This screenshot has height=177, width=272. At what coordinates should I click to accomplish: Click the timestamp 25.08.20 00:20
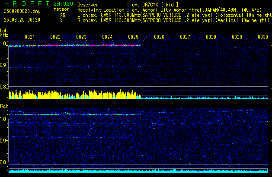point(22,20)
